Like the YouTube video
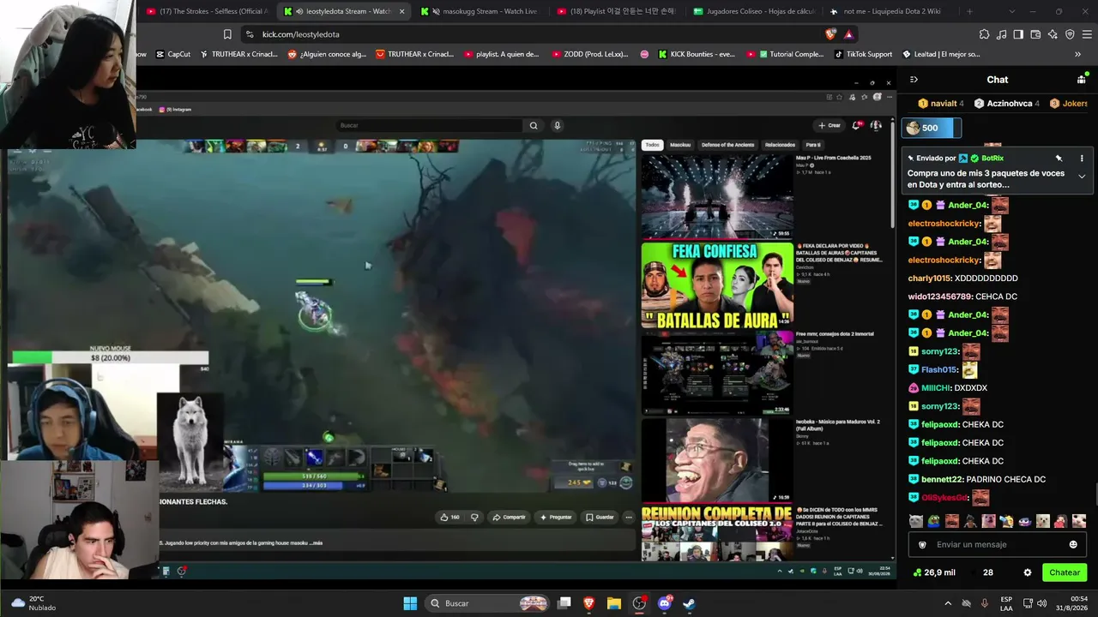 tap(450, 517)
